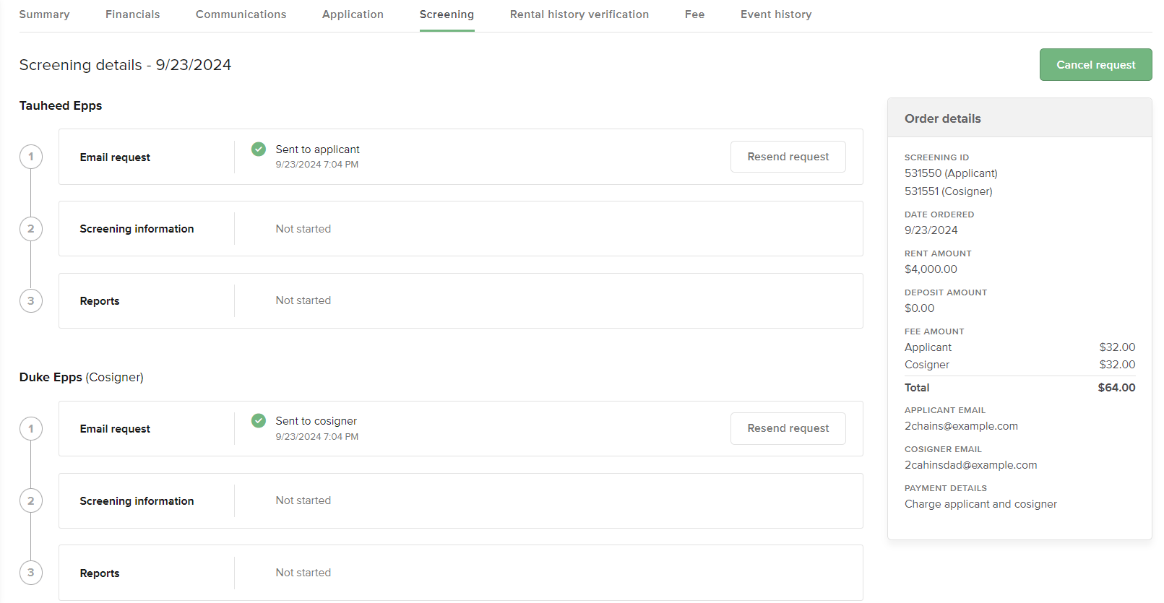Switch to Rental history verification tab
This screenshot has width=1164, height=603.
pyautogui.click(x=579, y=14)
